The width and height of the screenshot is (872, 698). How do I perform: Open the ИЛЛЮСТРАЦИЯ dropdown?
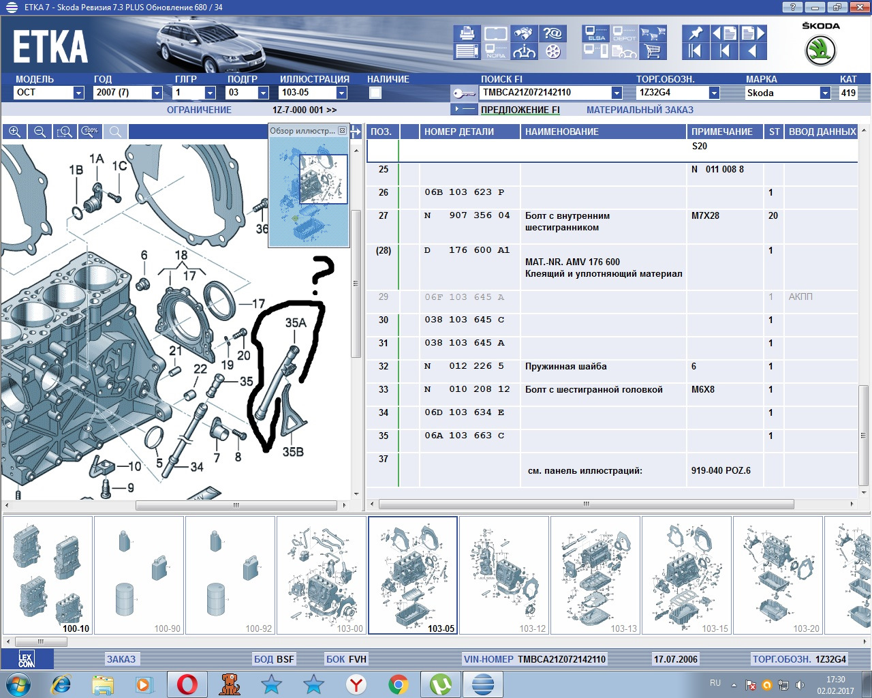(342, 93)
